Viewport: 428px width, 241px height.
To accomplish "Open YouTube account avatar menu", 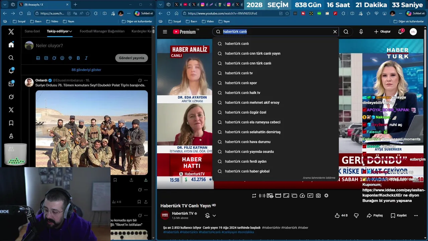I will tap(413, 32).
